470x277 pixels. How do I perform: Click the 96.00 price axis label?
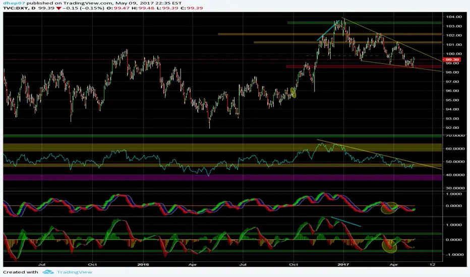click(452, 91)
